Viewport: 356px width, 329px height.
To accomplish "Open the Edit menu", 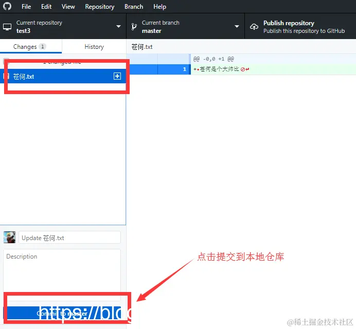I will [x=46, y=7].
